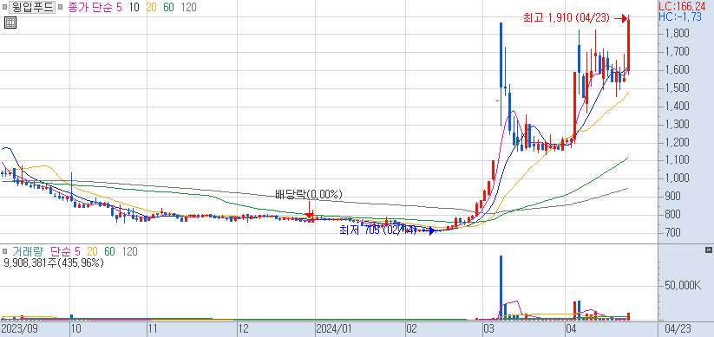Click the 02 month label on date axis
The image size is (714, 337).
[x=411, y=328]
